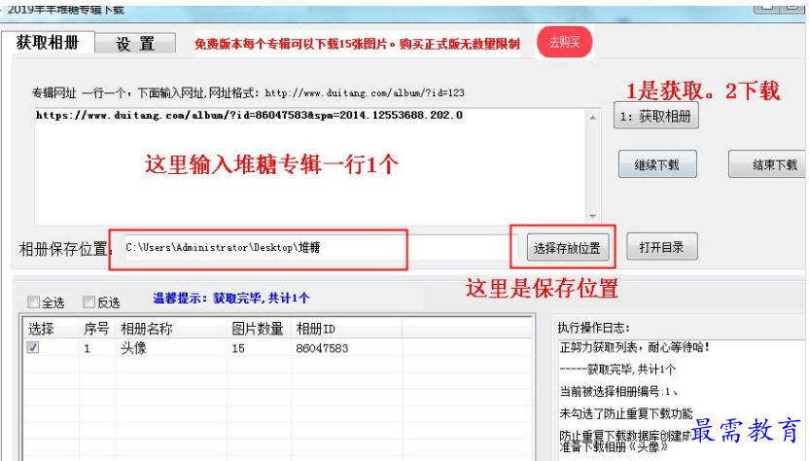
Task: Click the 温馨提示 获取完毕 status text
Action: [231, 298]
